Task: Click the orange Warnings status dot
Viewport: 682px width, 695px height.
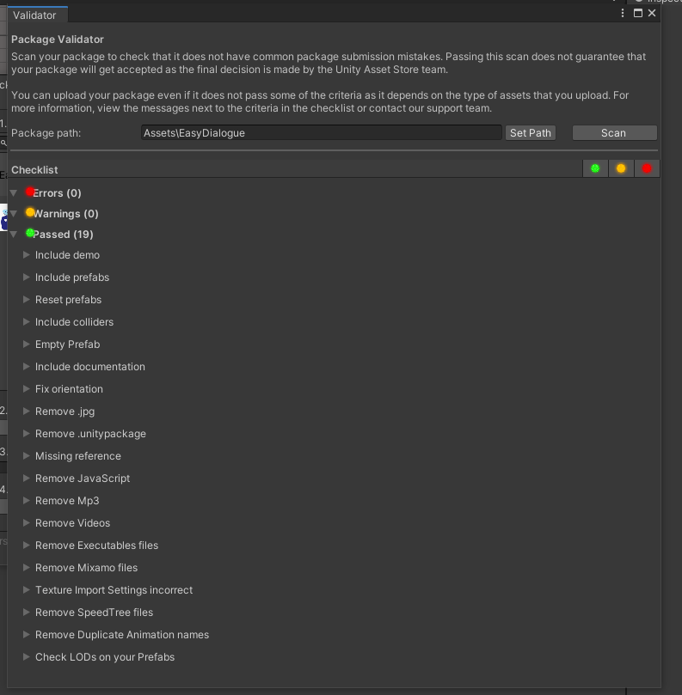Action: pos(30,212)
